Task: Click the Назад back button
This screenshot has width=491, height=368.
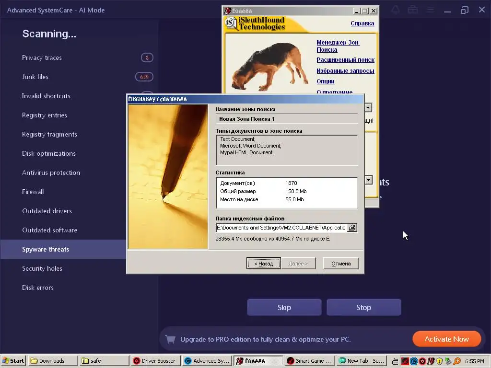Action: (x=263, y=263)
